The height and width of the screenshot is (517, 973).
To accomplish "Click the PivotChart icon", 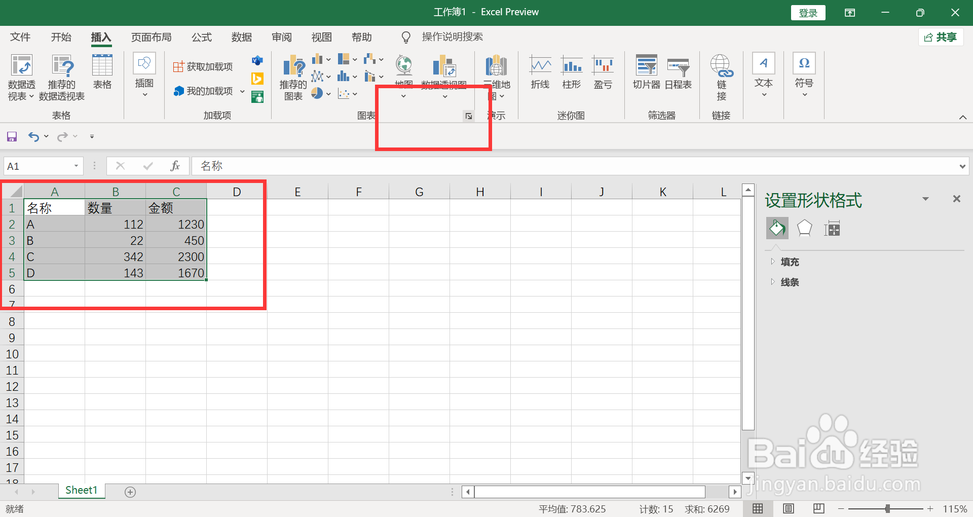I will (444, 66).
